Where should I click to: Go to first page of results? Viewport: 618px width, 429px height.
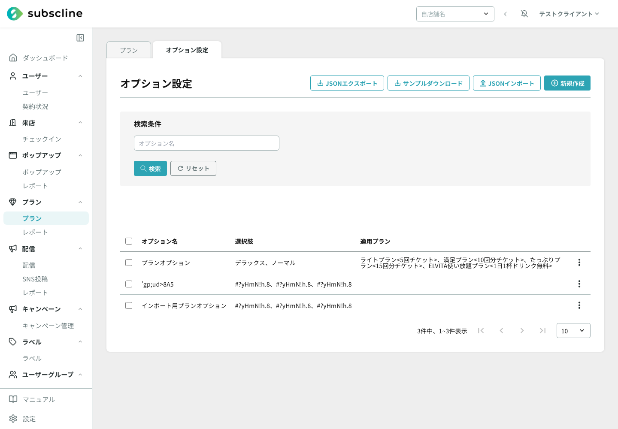point(481,330)
